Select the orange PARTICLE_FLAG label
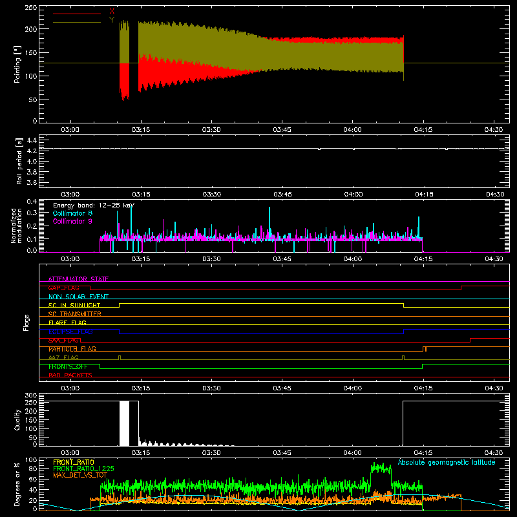This screenshot has height=517, width=517. [72, 349]
